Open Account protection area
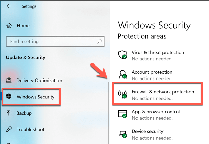209x144 pixels. click(152, 72)
